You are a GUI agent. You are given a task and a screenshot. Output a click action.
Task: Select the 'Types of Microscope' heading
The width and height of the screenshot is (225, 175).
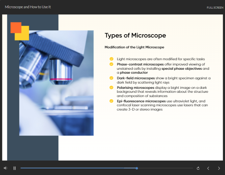(x=135, y=36)
